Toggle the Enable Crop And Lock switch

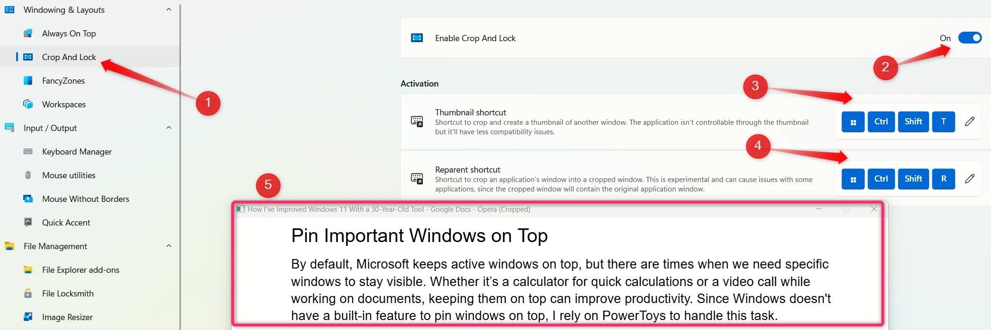pyautogui.click(x=970, y=38)
